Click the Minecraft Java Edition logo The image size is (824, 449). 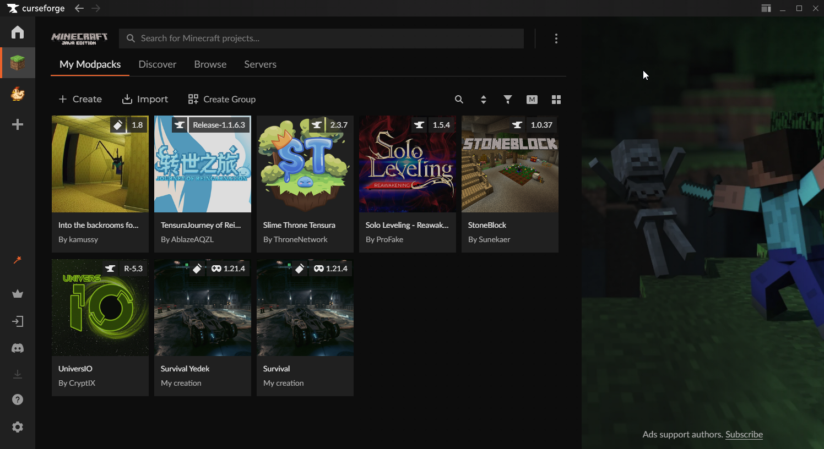pyautogui.click(x=79, y=38)
